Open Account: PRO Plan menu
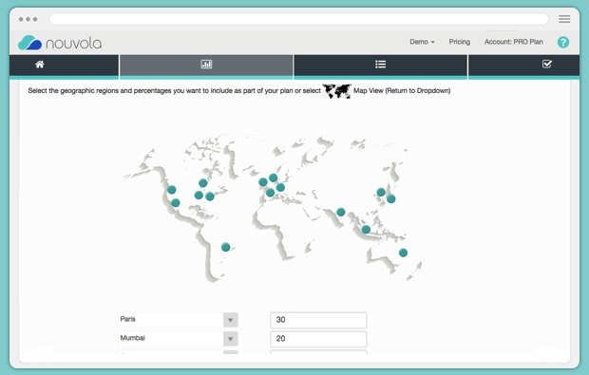This screenshot has height=375, width=589. pos(514,42)
